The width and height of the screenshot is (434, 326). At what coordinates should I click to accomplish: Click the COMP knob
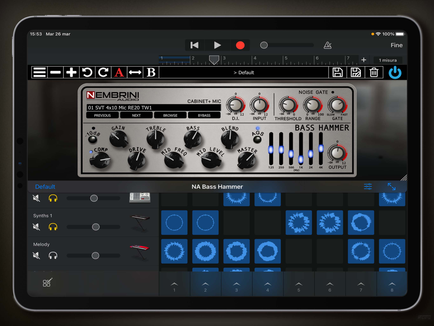[x=100, y=160]
